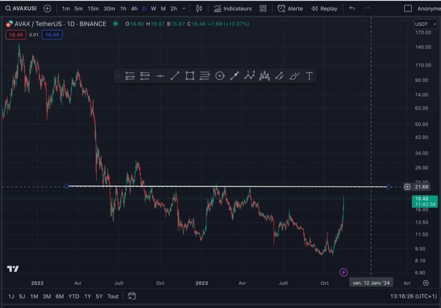
Task: Switch to the 1h timeframe
Action: pyautogui.click(x=123, y=9)
